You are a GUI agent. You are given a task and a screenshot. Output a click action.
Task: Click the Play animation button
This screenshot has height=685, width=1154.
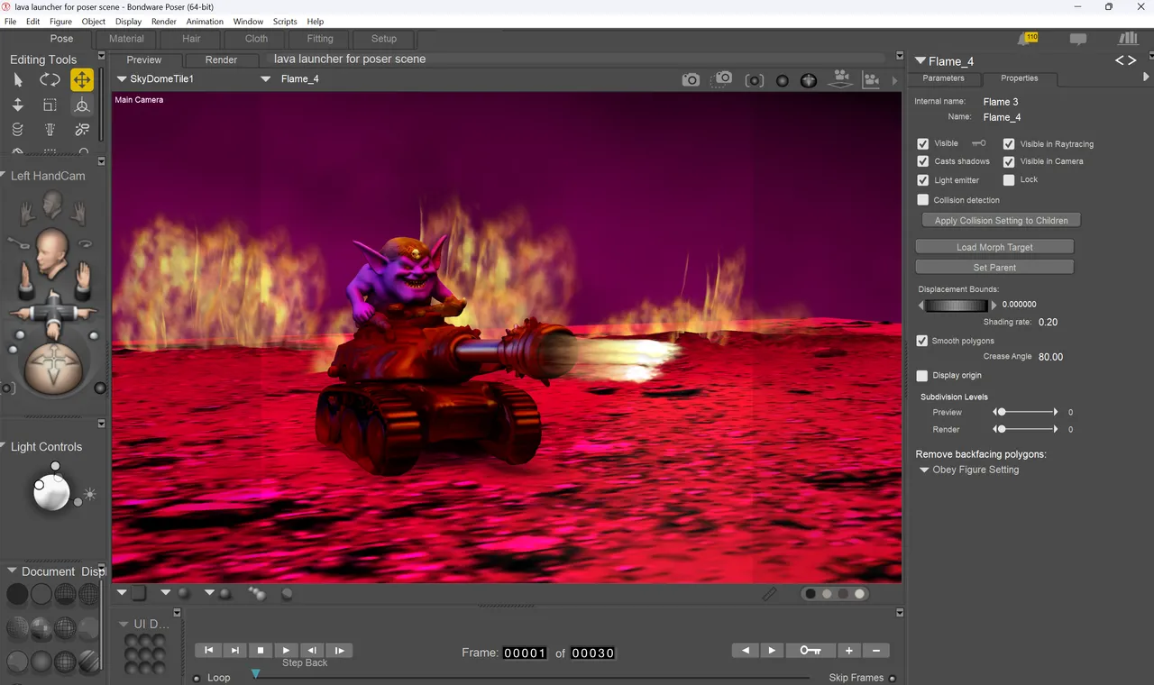(x=286, y=650)
